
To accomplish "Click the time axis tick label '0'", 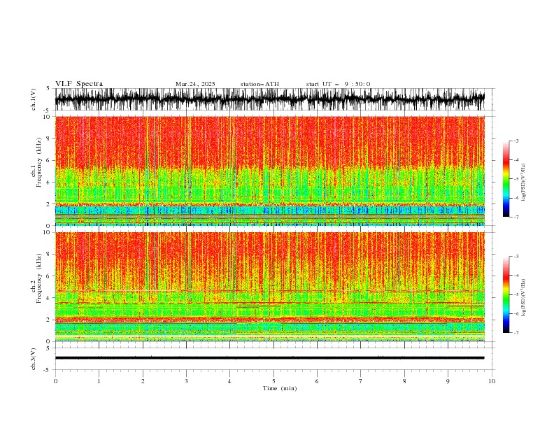I will (x=55, y=381).
